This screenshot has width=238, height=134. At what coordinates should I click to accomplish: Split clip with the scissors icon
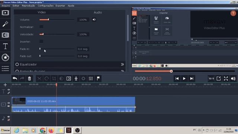[x=39, y=79]
